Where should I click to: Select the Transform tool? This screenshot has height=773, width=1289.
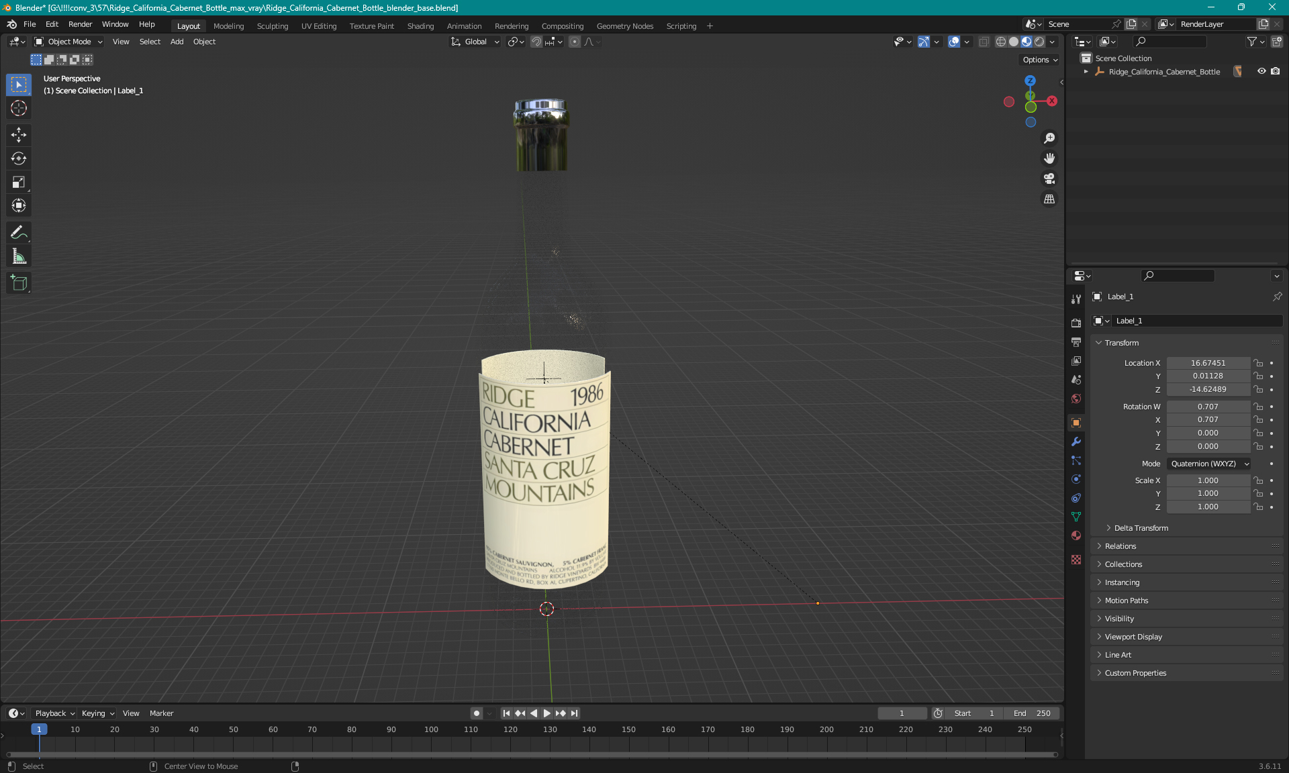(x=19, y=205)
